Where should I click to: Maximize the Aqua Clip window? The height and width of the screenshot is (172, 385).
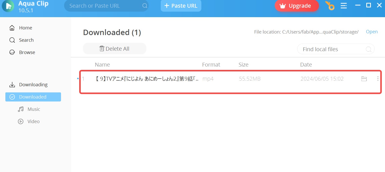[369, 5]
